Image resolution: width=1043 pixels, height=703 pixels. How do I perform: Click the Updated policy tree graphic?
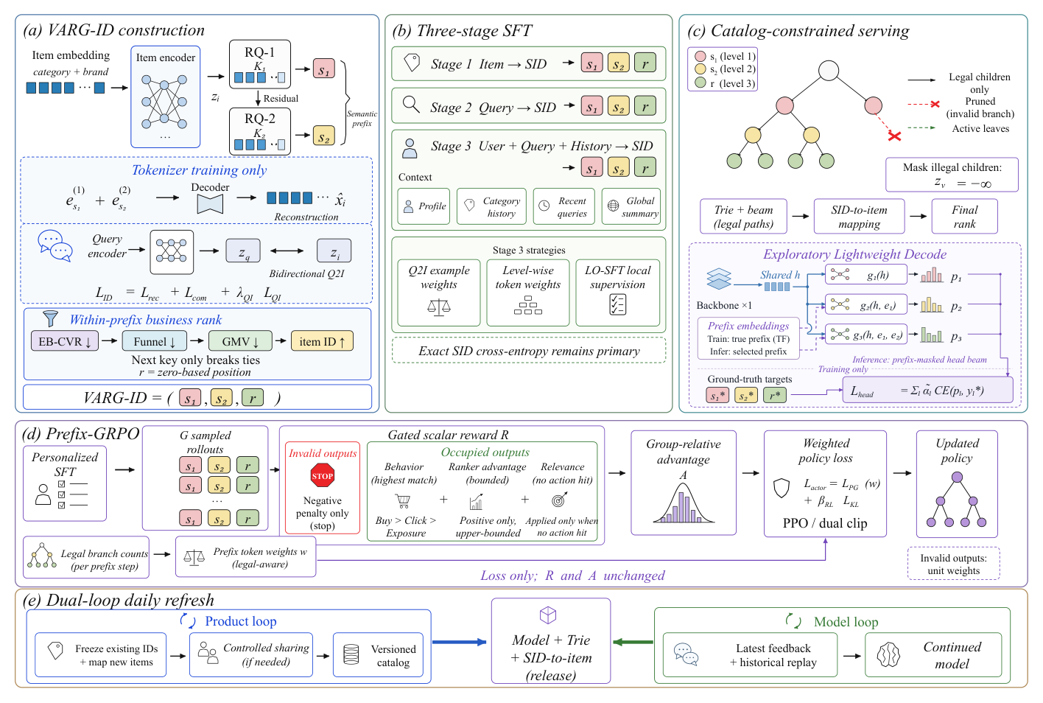pyautogui.click(x=956, y=500)
